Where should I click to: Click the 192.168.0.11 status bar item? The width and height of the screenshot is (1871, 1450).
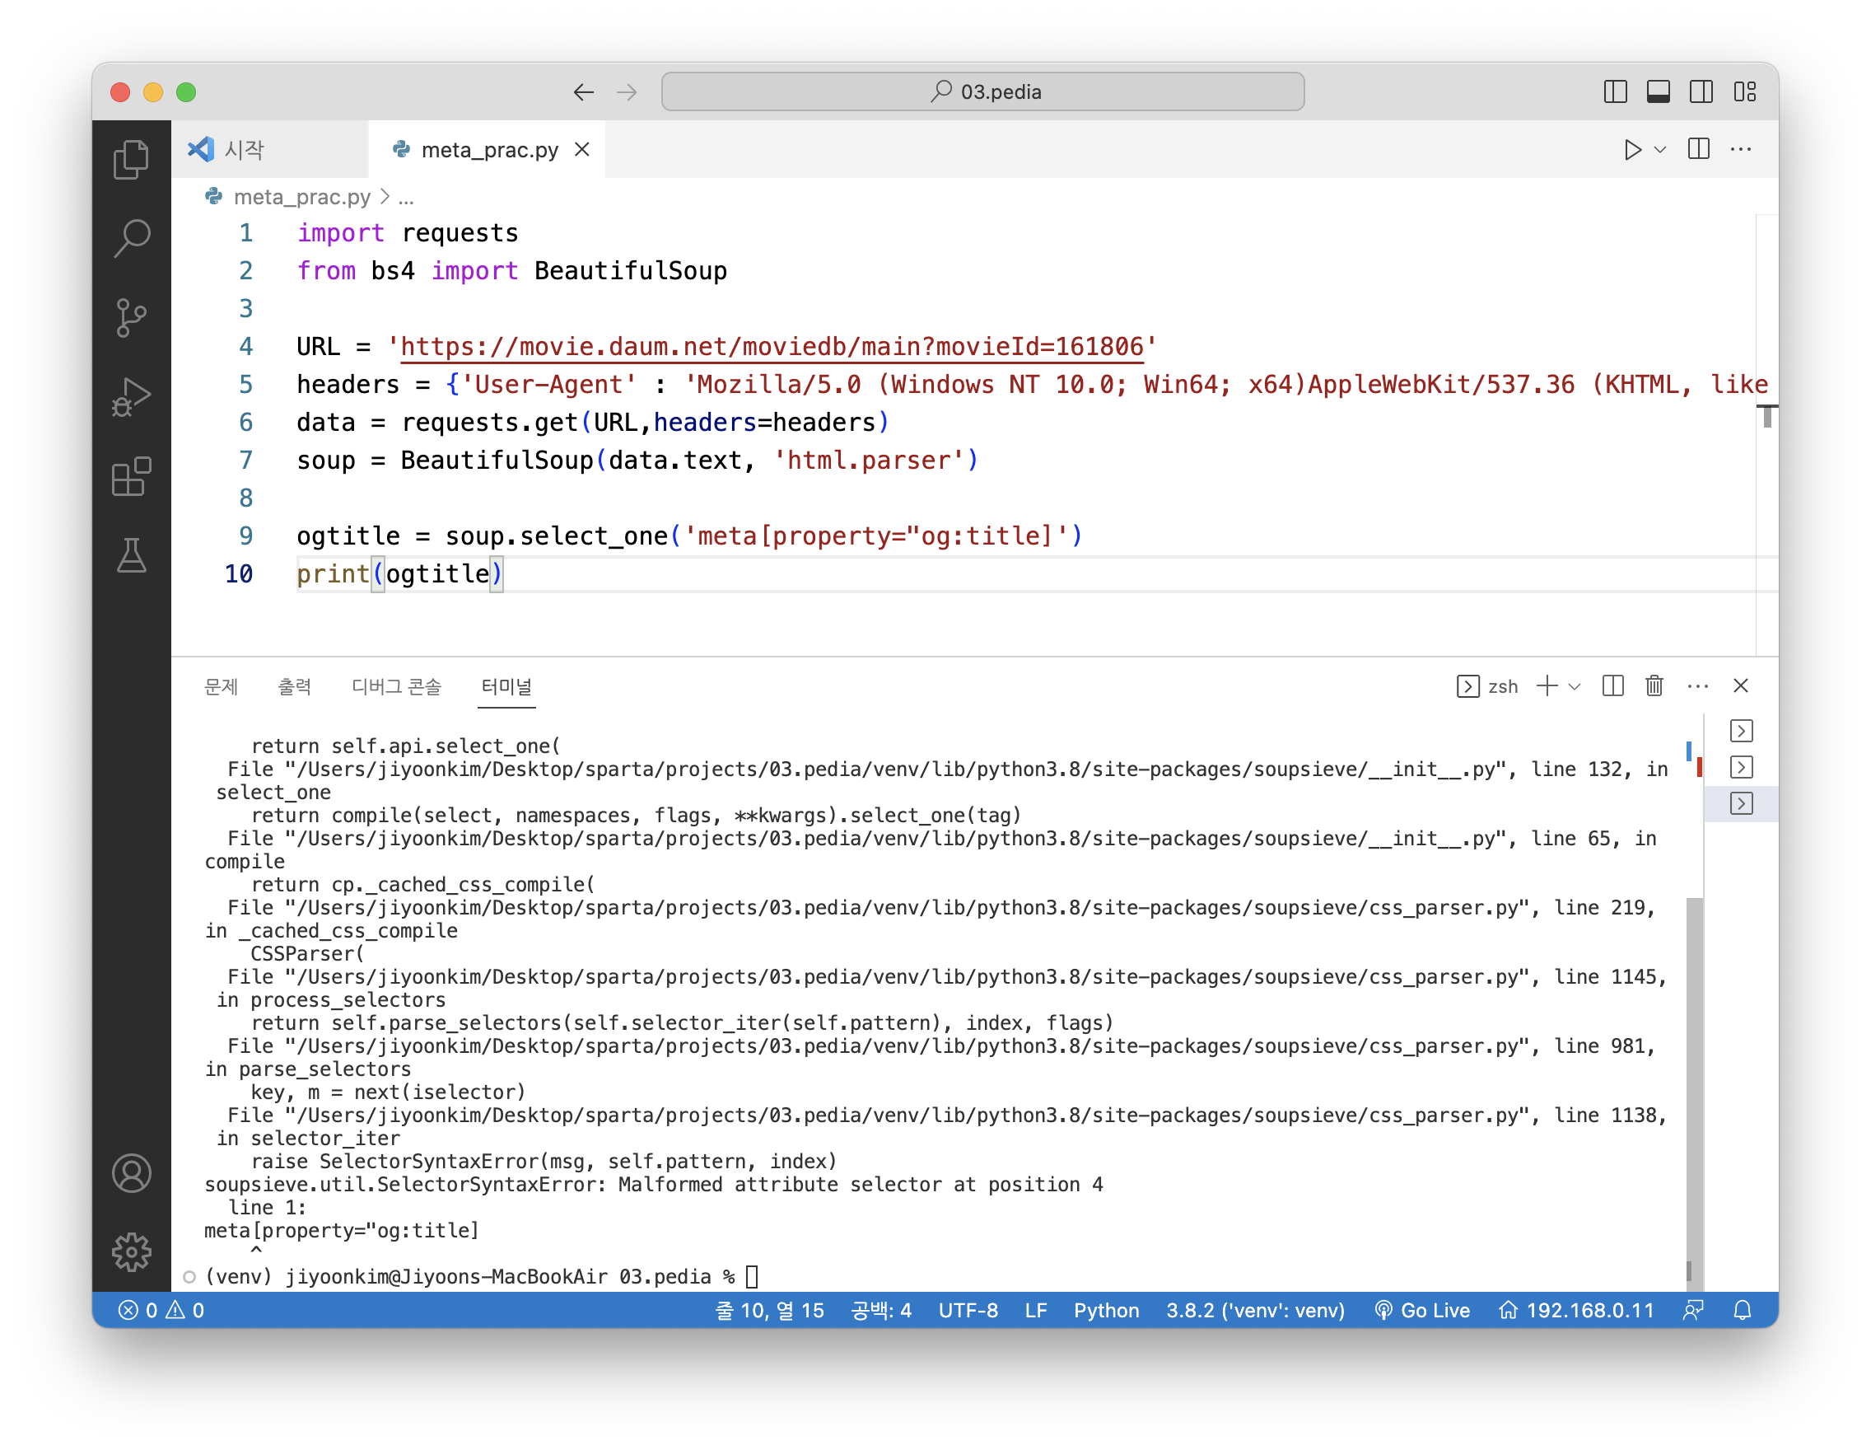pyautogui.click(x=1576, y=1310)
